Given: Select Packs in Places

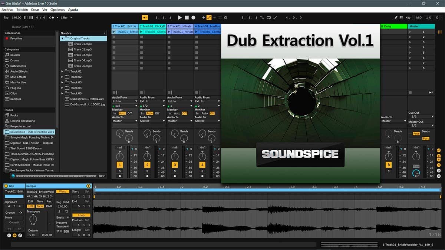Looking at the screenshot, I should point(11,115).
